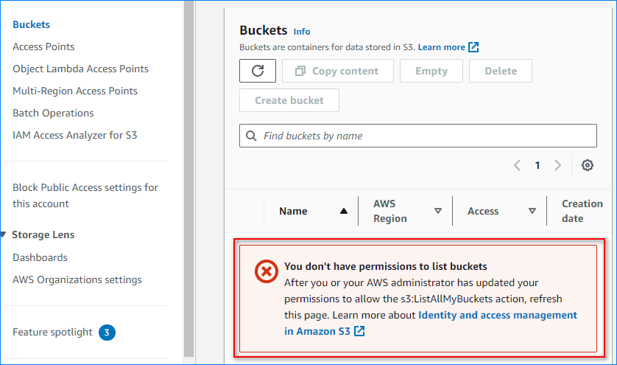Image resolution: width=617 pixels, height=365 pixels.
Task: Go to the next page chevron
Action: 557,165
